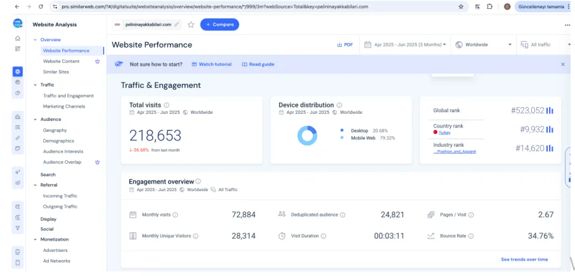
Task: Click the Total visits info icon
Action: (167, 105)
